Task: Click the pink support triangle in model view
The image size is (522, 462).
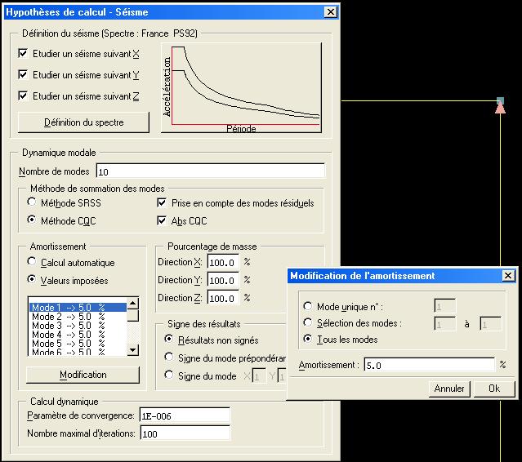Action: click(500, 109)
